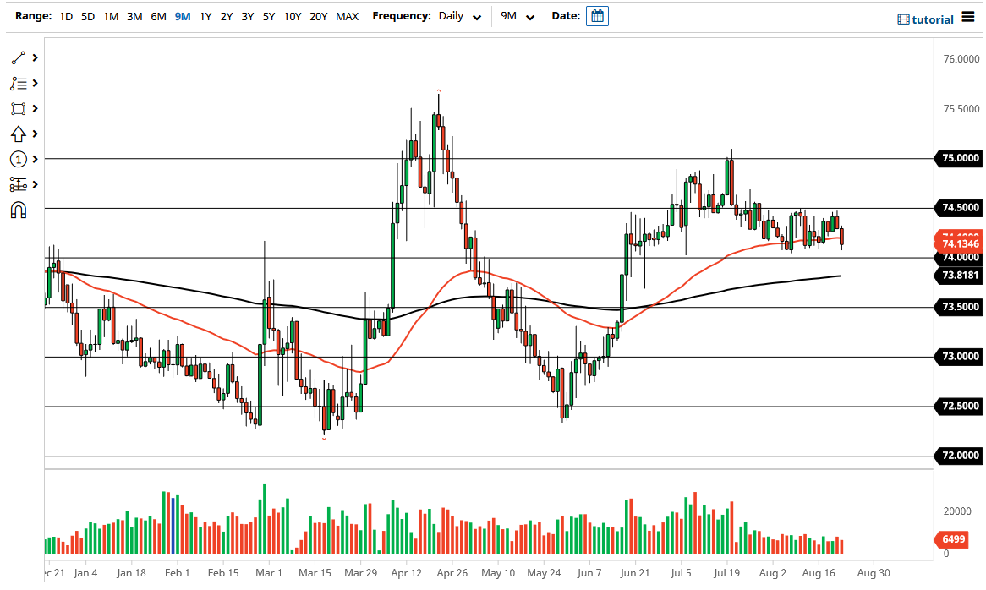Select the numbered label annotation tool
This screenshot has width=986, height=590.
click(17, 159)
